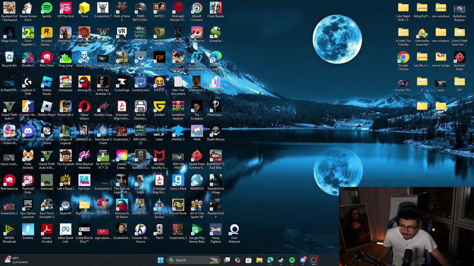Image resolution: width=474 pixels, height=266 pixels.
Task: Open the PAYDAY 2 shortcut
Action: 178,133
